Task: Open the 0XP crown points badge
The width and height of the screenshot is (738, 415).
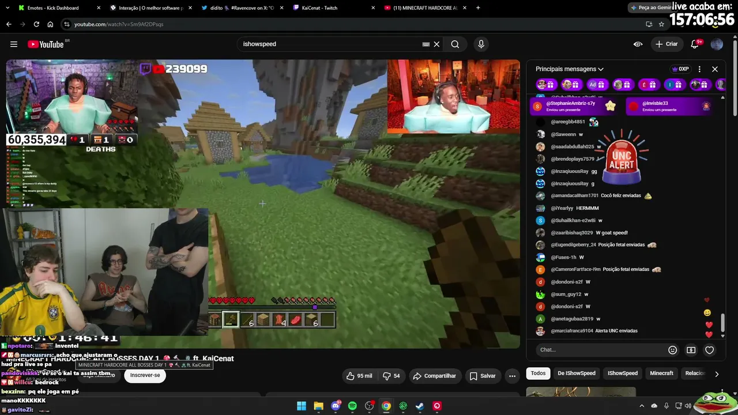Action: 680,69
